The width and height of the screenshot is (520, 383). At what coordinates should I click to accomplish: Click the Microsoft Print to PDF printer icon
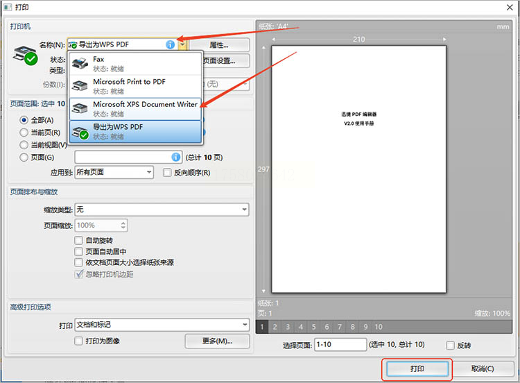pyautogui.click(x=80, y=85)
